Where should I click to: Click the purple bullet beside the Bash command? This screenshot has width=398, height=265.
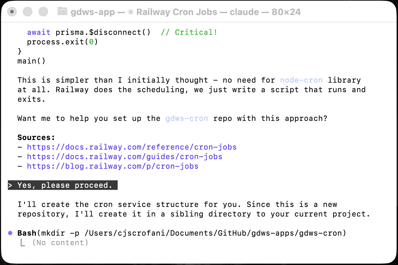click(x=10, y=233)
